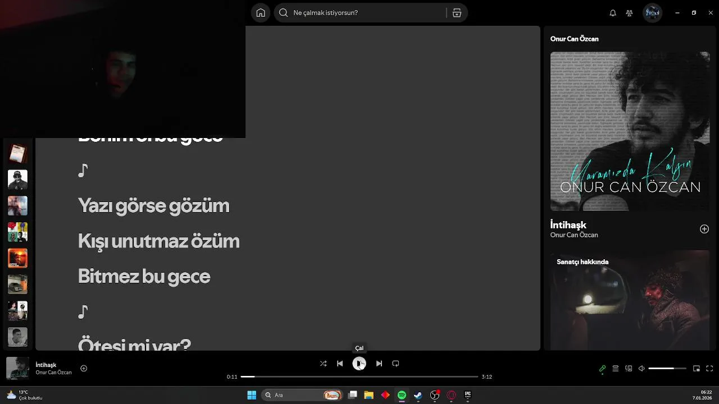
Task: Jump to lyric line 'Yazı görse gözüm'
Action: pos(153,205)
